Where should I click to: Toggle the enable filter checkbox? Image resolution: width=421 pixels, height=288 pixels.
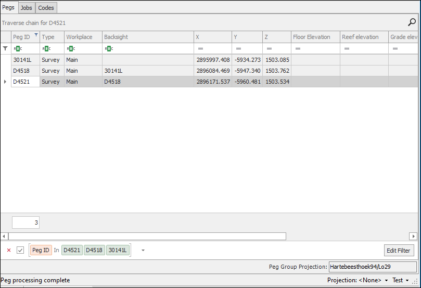(x=20, y=250)
